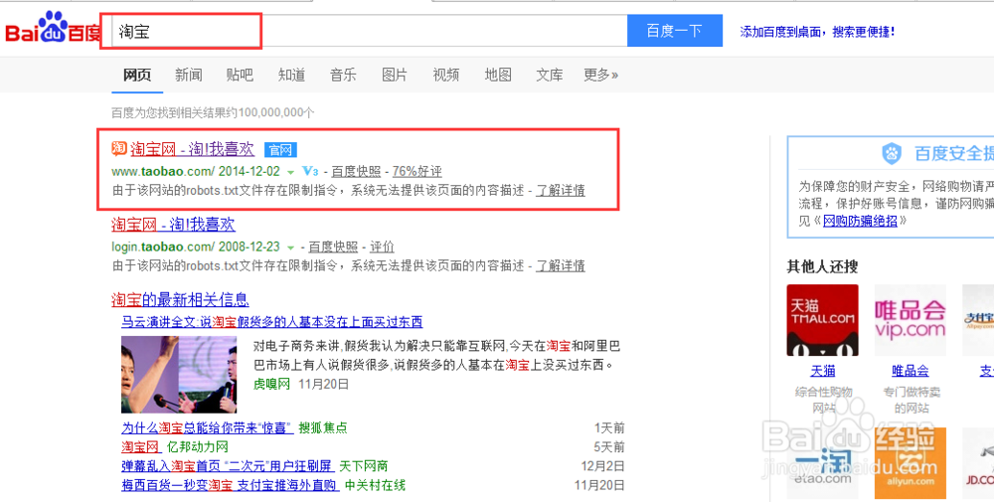Click the 官网 badge
994x502 pixels.
(x=280, y=150)
